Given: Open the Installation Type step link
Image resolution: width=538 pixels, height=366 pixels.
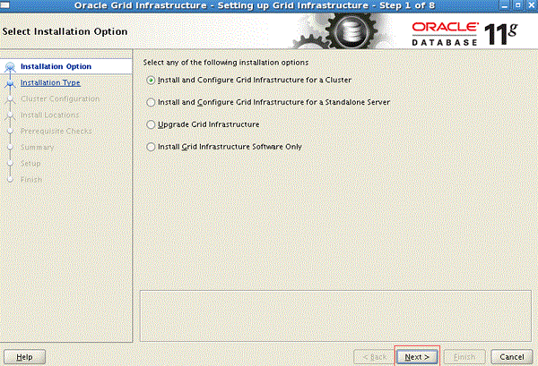Looking at the screenshot, I should click(x=50, y=82).
